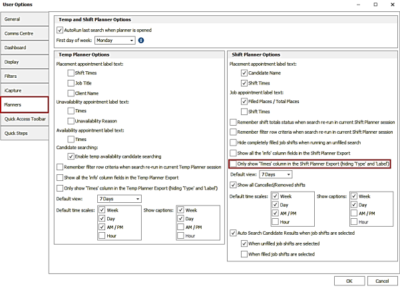
Task: Open Shift Planner Default view dropdown
Action: (x=276, y=174)
